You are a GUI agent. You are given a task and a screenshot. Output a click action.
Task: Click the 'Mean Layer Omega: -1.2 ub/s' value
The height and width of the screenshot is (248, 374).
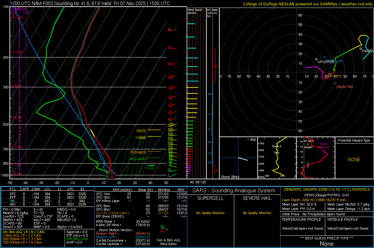pos(349,209)
